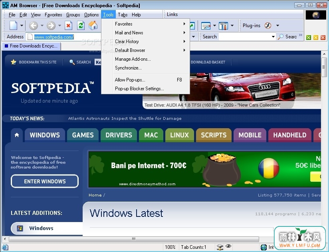Click the edit page pencil toolbar icon
The height and width of the screenshot is (252, 329).
[x=206, y=26]
